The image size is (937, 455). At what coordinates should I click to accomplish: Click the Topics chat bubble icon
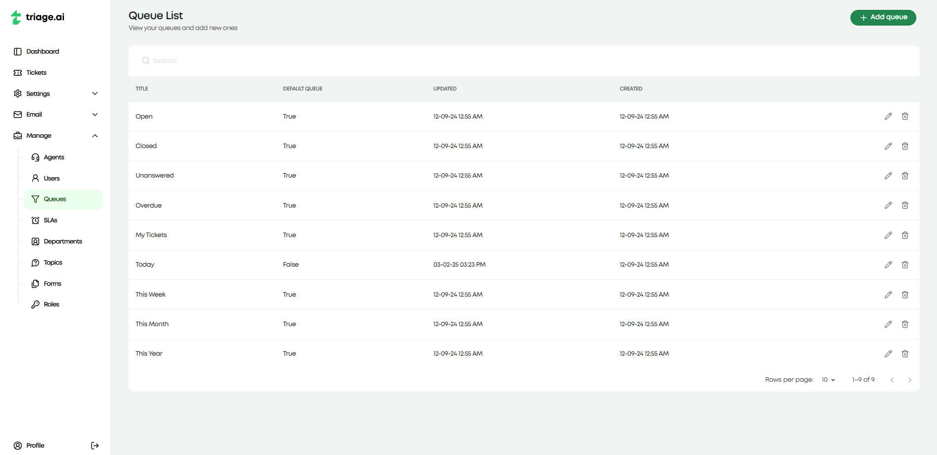coord(35,262)
